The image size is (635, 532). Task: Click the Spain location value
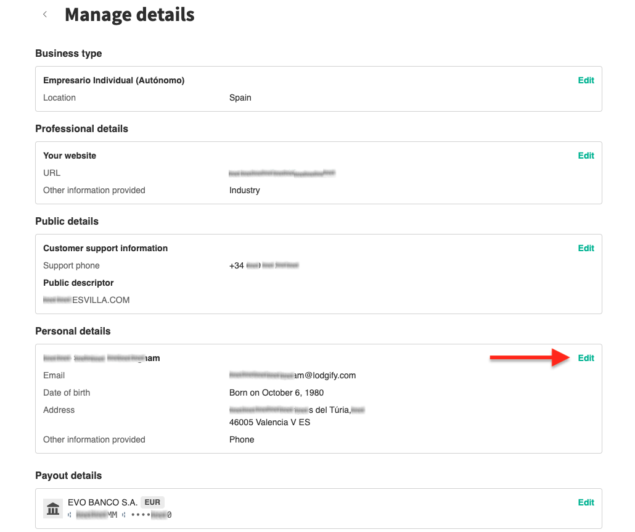pos(240,98)
